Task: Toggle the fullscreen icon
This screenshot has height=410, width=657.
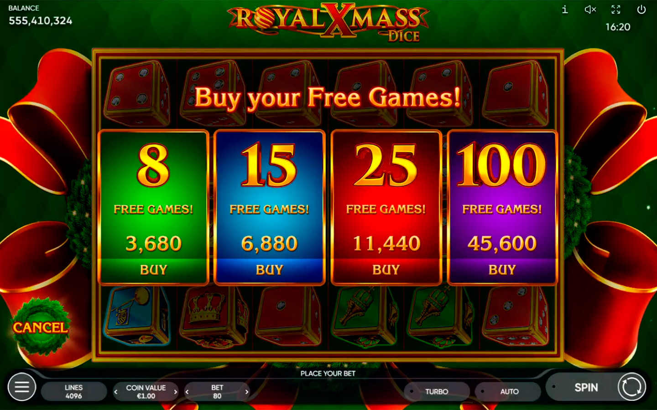Action: click(616, 10)
